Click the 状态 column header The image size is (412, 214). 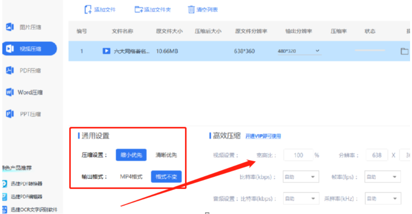pyautogui.click(x=370, y=31)
